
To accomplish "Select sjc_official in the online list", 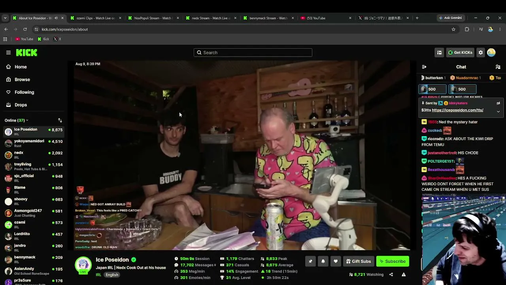I will click(34, 178).
